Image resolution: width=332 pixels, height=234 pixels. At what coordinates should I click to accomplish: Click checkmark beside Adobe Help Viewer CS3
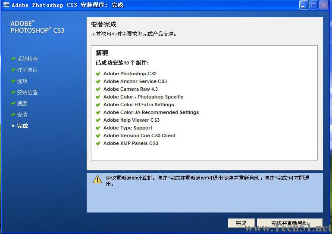(x=98, y=120)
